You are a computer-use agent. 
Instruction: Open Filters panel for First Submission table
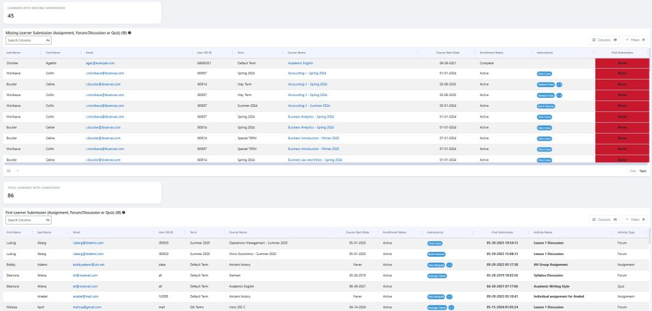pyautogui.click(x=635, y=219)
